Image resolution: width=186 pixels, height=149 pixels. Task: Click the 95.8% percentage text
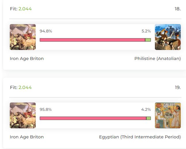[46, 109]
